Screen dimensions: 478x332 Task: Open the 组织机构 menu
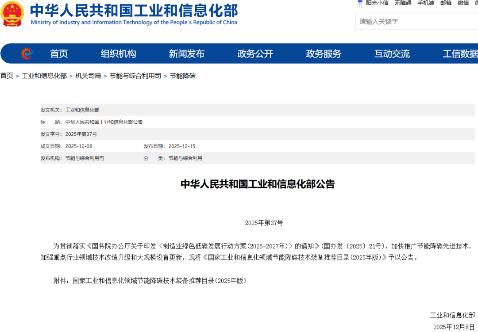(x=119, y=53)
